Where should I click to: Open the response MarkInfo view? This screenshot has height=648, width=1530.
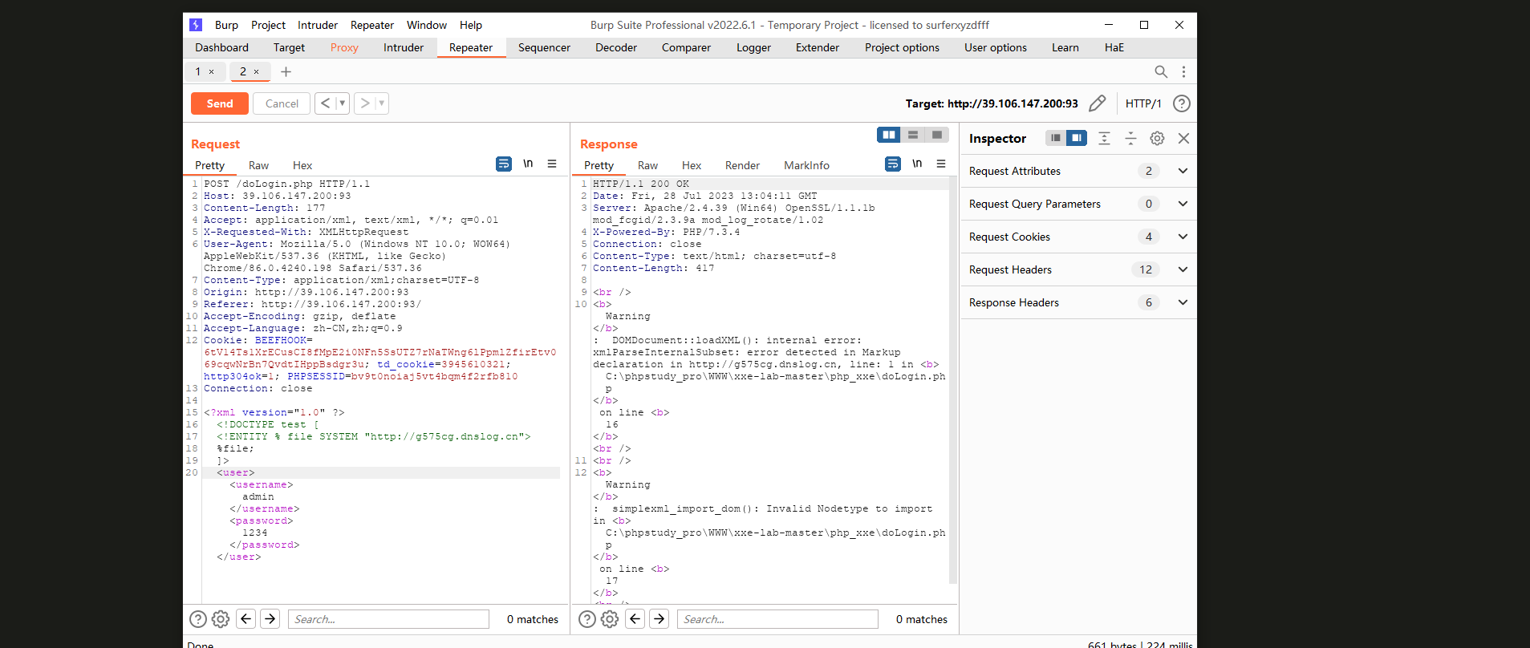click(806, 165)
